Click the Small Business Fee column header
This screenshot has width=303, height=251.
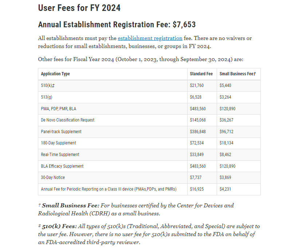(237, 74)
